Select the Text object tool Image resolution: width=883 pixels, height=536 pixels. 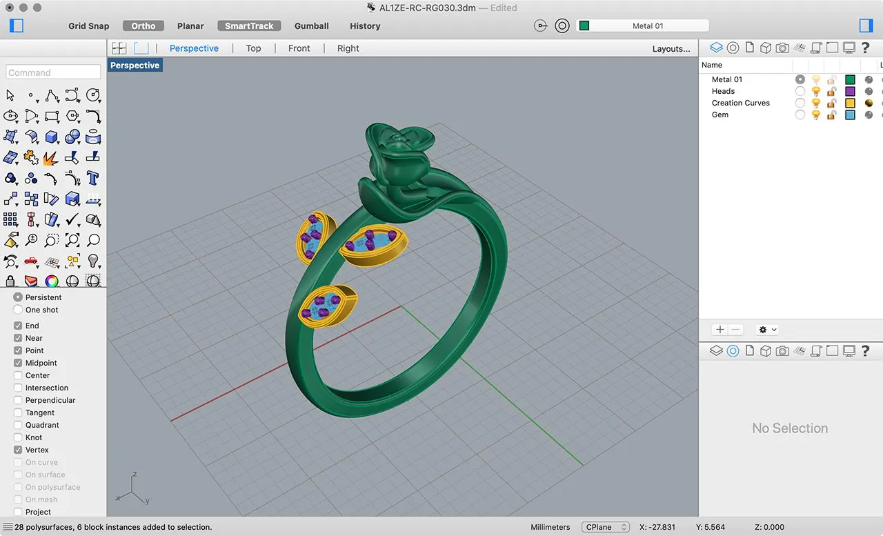93,178
